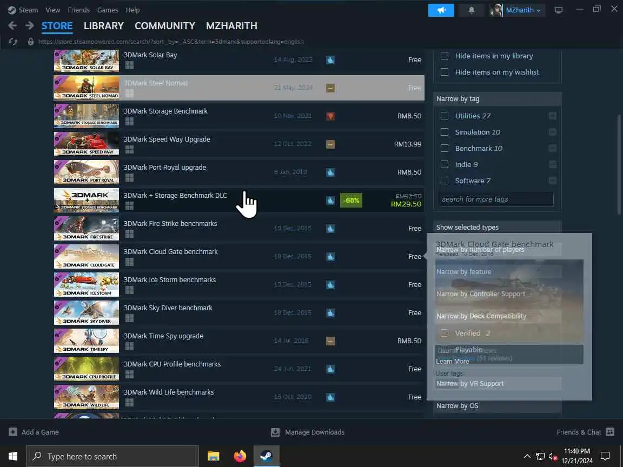Image resolution: width=623 pixels, height=467 pixels.
Task: Switch to the LIBRARY tab
Action: pos(104,26)
